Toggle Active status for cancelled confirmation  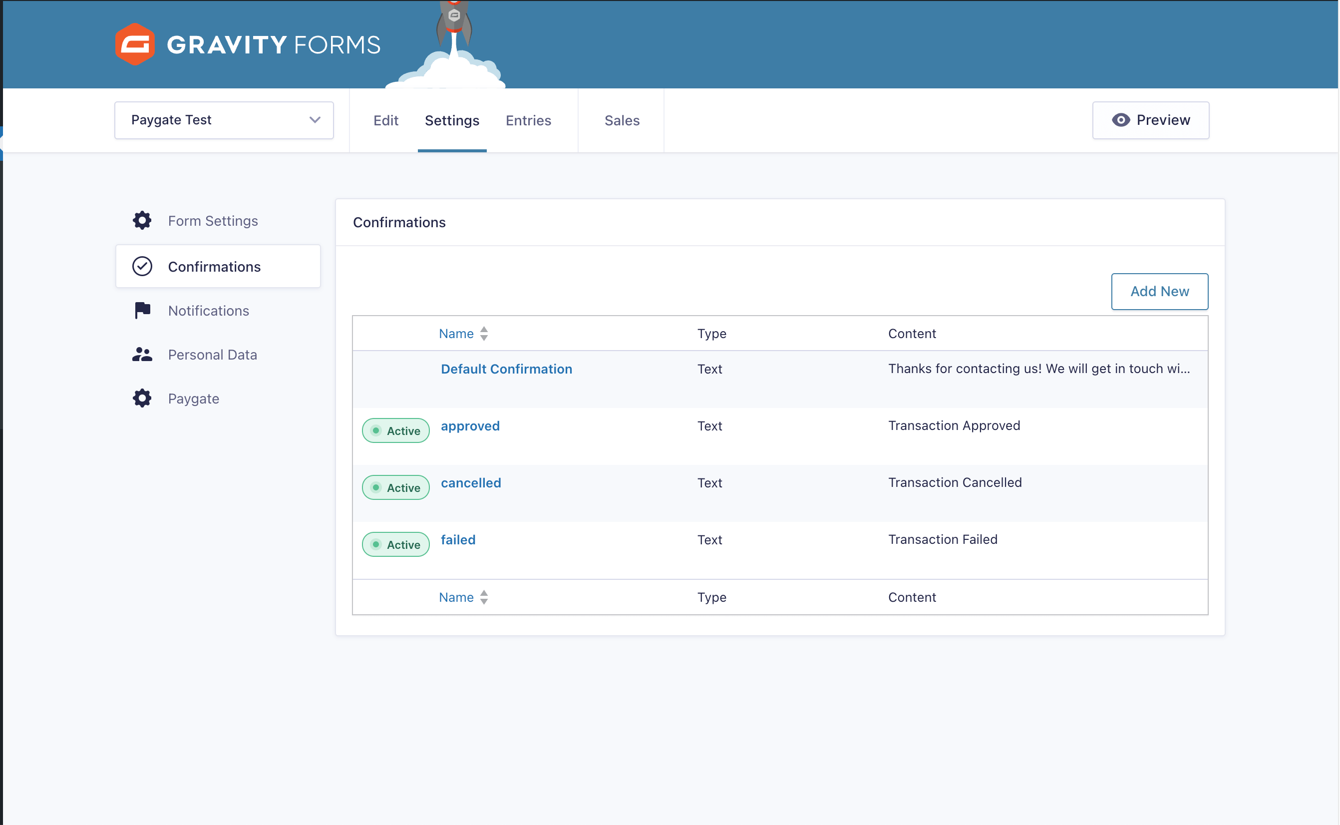point(396,487)
